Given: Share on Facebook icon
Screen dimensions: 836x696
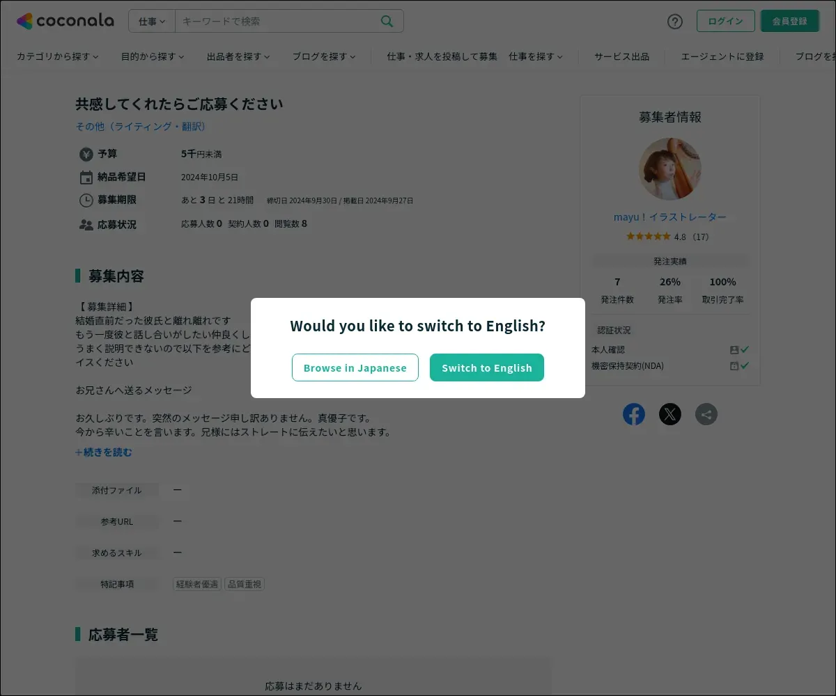Looking at the screenshot, I should 634,414.
